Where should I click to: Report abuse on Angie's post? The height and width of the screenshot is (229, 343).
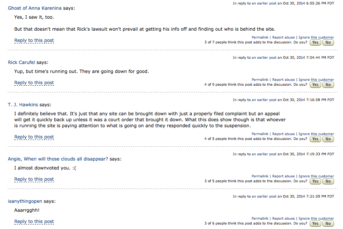pos(283,176)
